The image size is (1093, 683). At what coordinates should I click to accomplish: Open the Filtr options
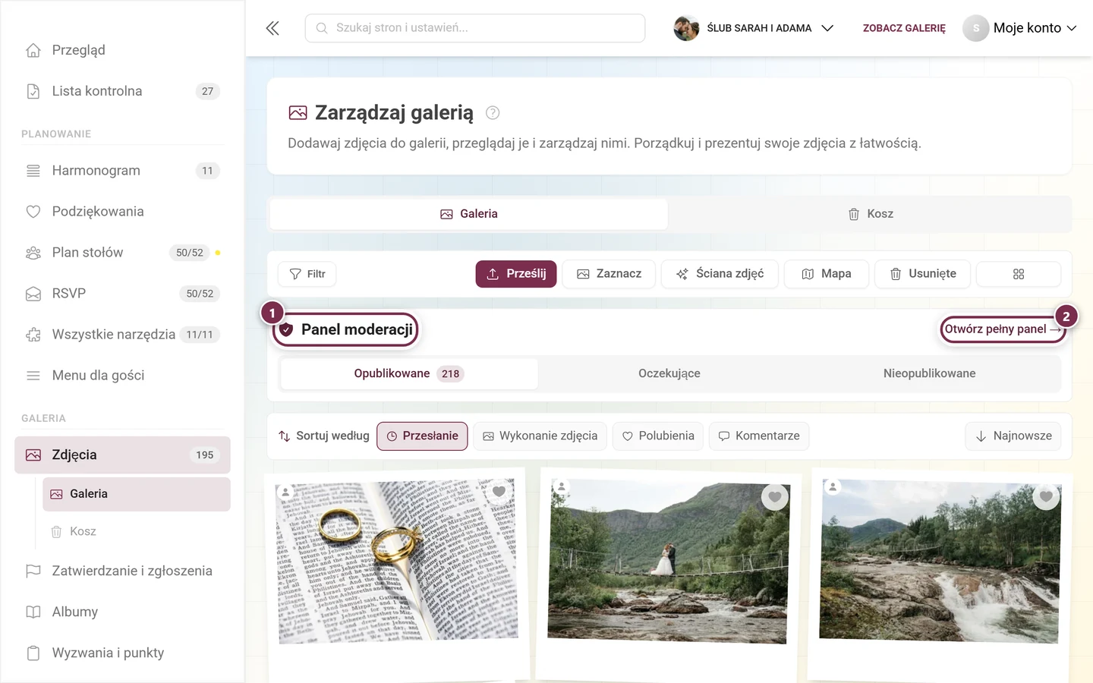307,274
